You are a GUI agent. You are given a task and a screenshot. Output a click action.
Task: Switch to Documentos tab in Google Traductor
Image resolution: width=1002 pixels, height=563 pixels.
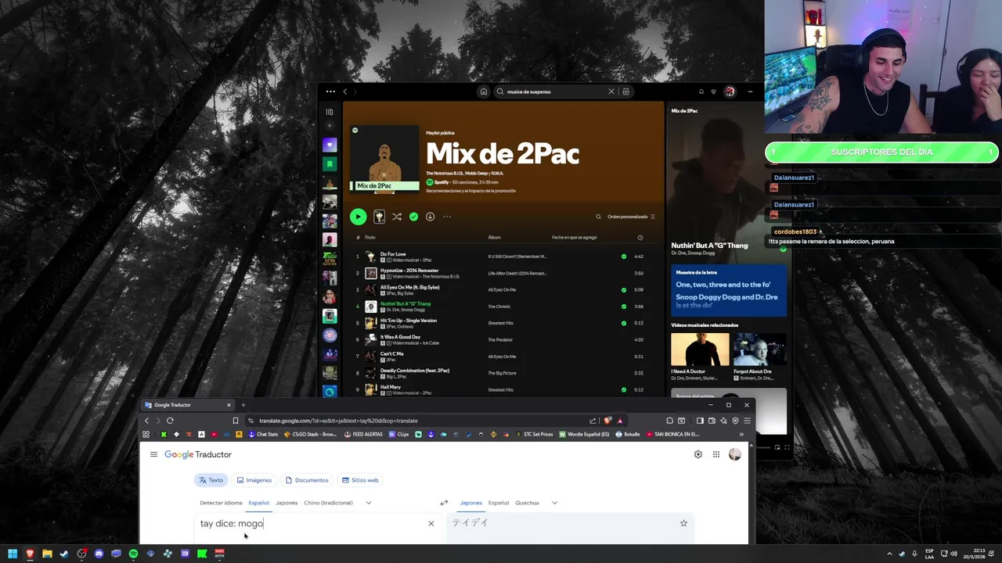pyautogui.click(x=307, y=480)
